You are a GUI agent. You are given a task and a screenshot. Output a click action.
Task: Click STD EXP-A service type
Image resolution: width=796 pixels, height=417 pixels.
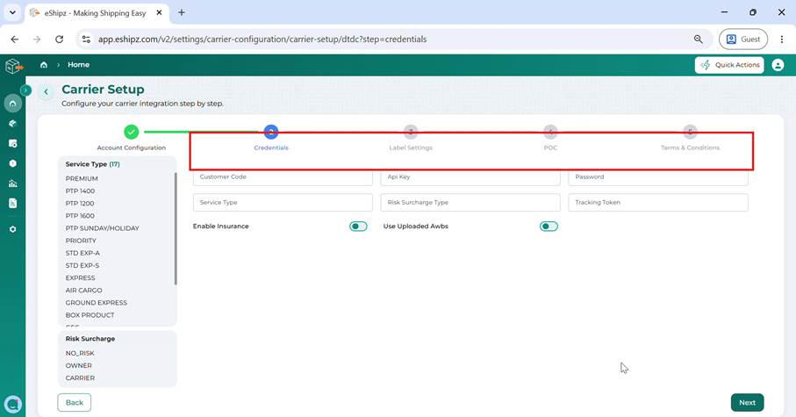coord(82,253)
